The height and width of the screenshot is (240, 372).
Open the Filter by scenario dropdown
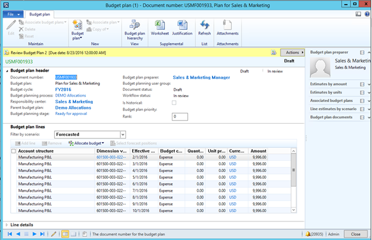(x=122, y=135)
